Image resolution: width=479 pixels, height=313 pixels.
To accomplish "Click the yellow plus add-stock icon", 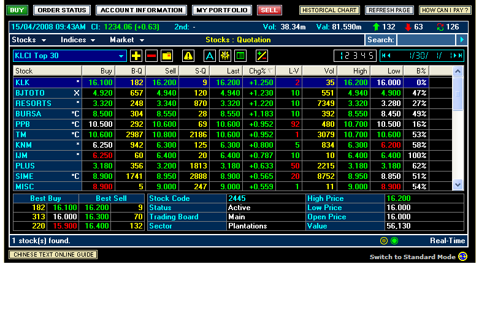I will (x=136, y=56).
